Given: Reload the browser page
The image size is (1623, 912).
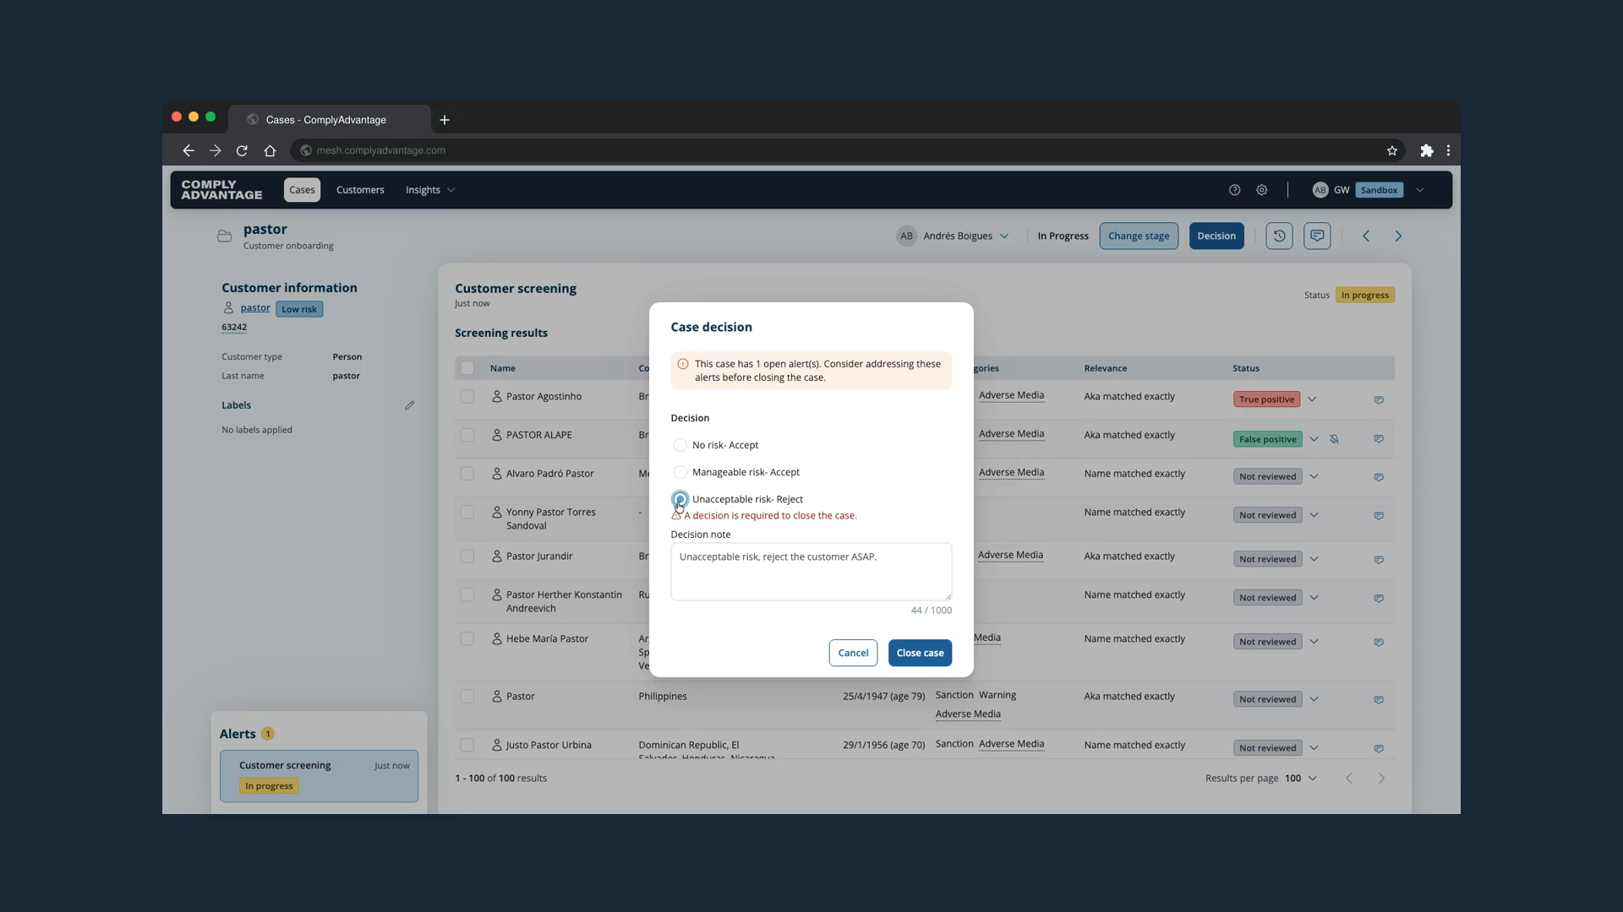Looking at the screenshot, I should click(x=242, y=150).
